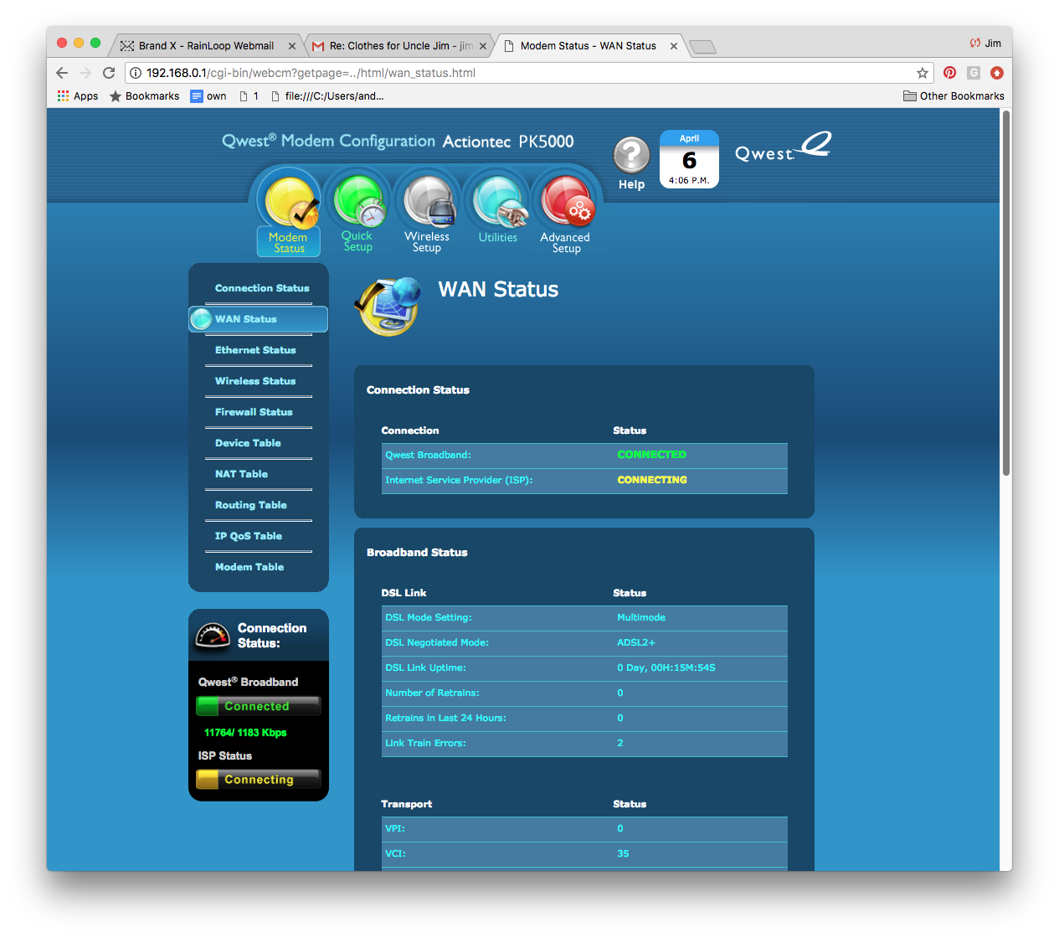The width and height of the screenshot is (1059, 938).
Task: Open the Firewall Status sidebar link
Action: point(254,412)
